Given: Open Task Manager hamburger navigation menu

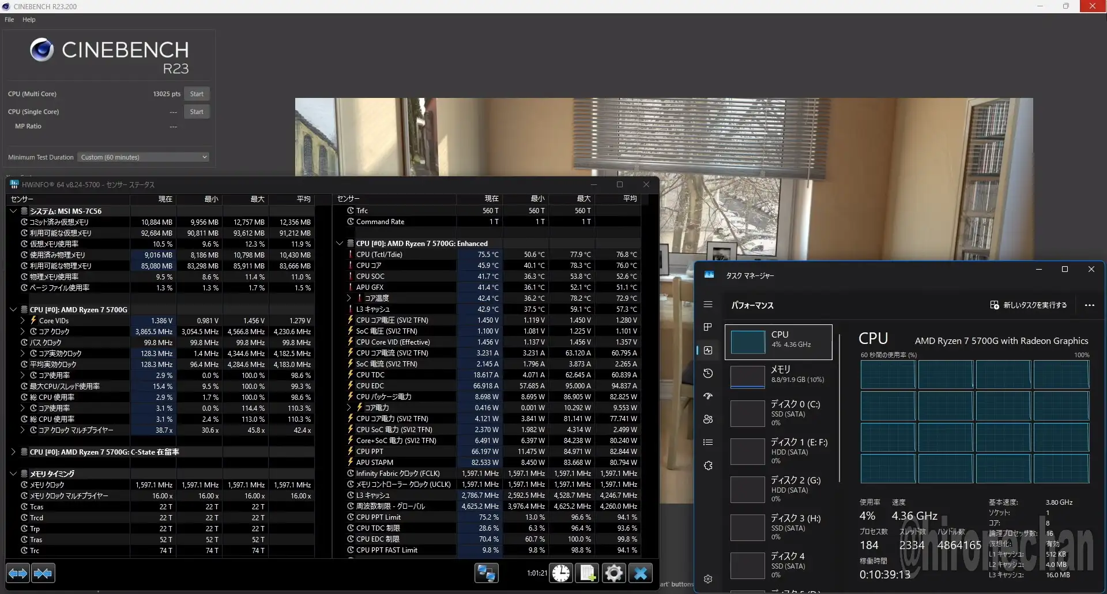Looking at the screenshot, I should pyautogui.click(x=708, y=304).
